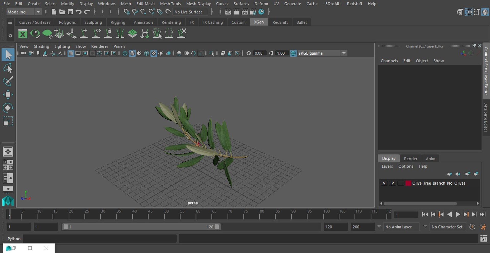490x253 pixels.
Task: Open the Script Editor icon
Action: tap(483, 239)
